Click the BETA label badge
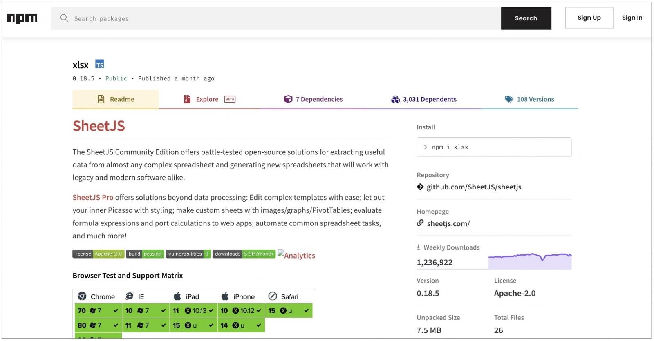The height and width of the screenshot is (341, 654). (230, 99)
